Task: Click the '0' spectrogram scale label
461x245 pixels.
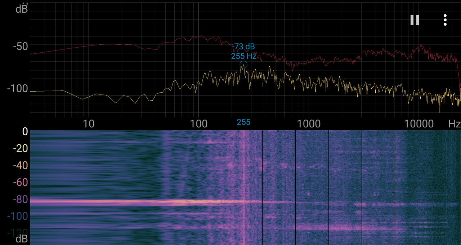Action: click(x=25, y=132)
